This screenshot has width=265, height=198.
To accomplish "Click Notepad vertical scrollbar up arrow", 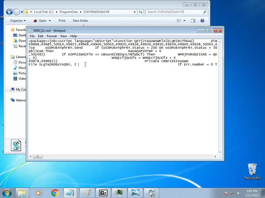I will (x=220, y=41).
